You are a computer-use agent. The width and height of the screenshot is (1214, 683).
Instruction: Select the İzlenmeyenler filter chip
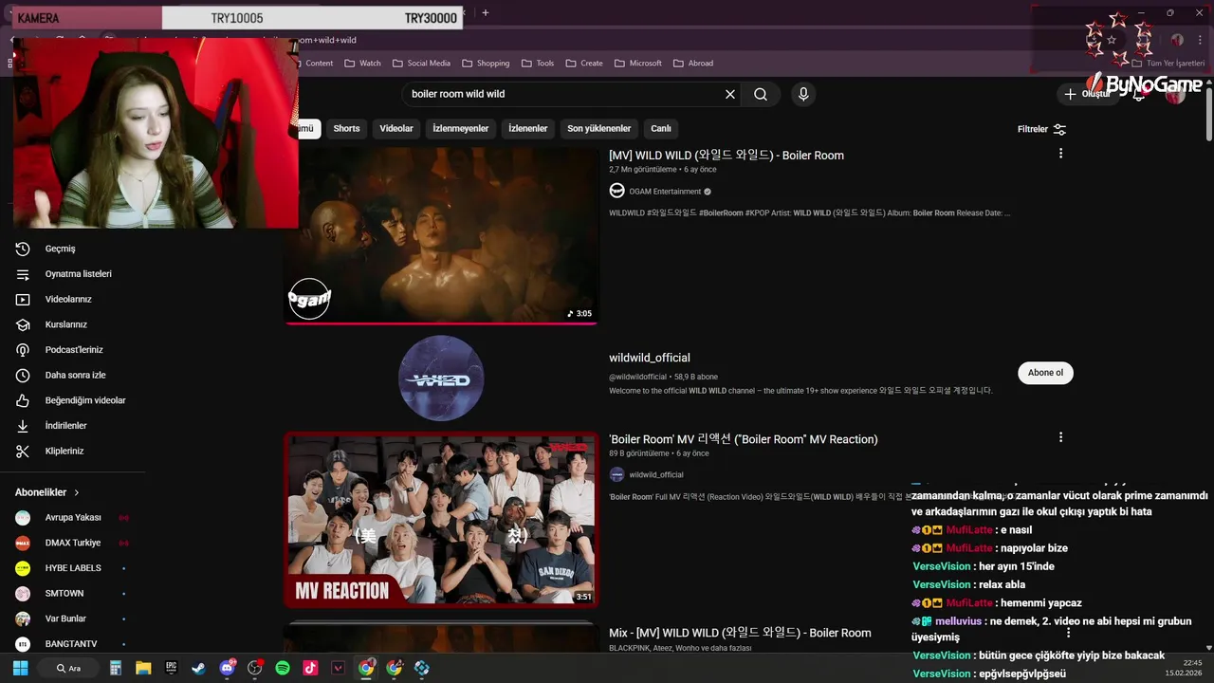coord(461,129)
